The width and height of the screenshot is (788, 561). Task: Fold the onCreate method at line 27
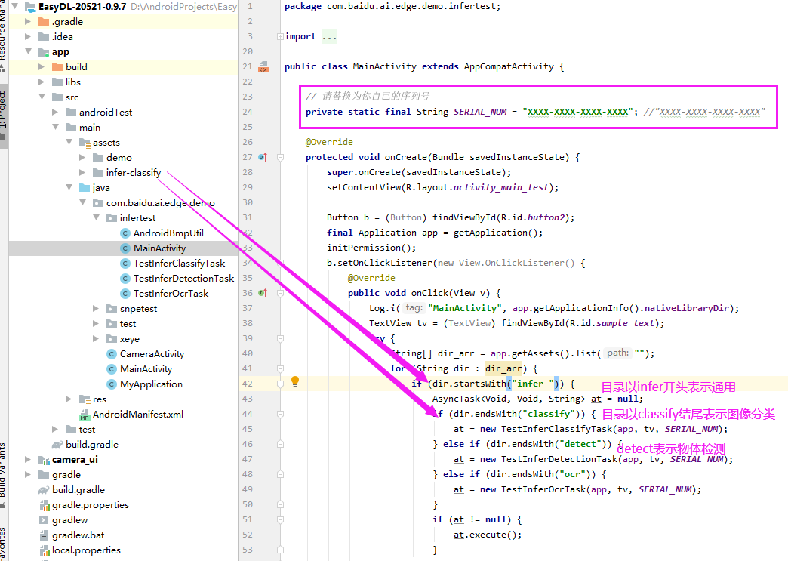[x=281, y=157]
